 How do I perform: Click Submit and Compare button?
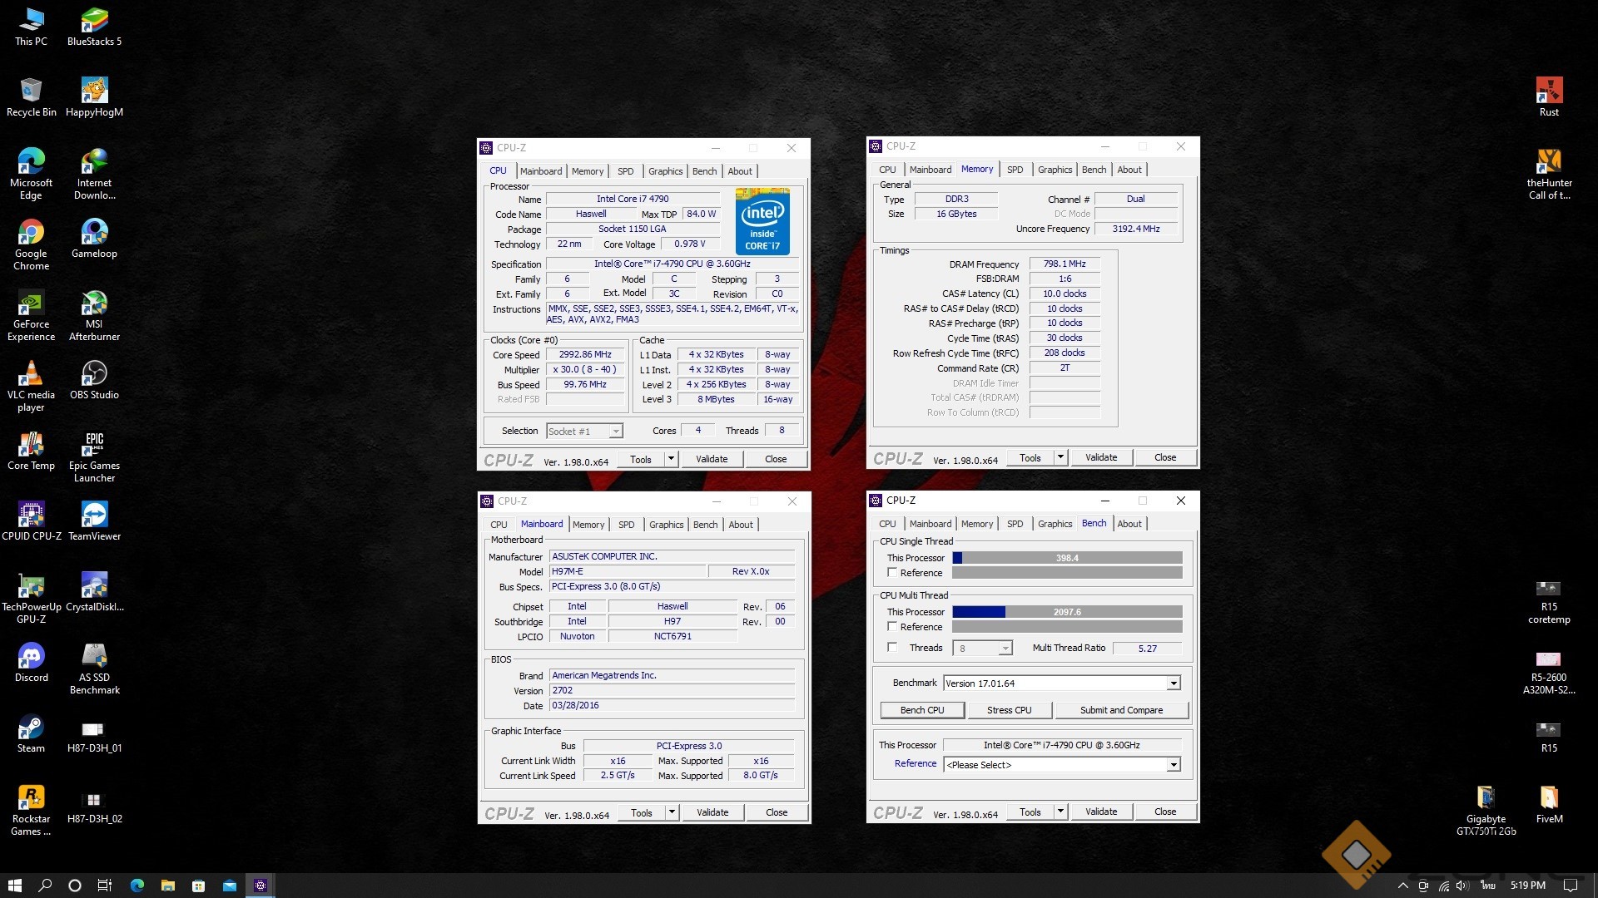pos(1121,710)
